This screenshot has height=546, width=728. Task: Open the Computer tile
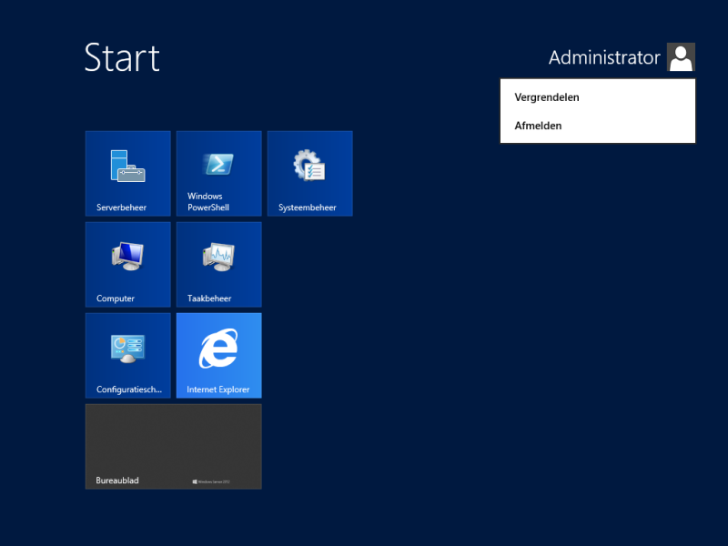click(x=127, y=264)
